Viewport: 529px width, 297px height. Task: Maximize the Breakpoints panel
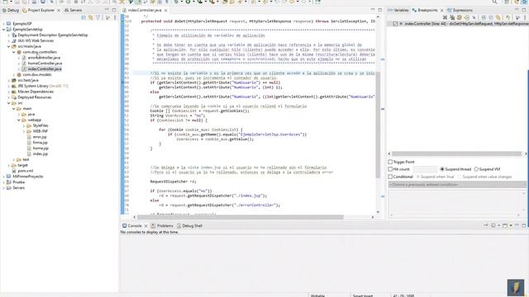click(x=524, y=10)
